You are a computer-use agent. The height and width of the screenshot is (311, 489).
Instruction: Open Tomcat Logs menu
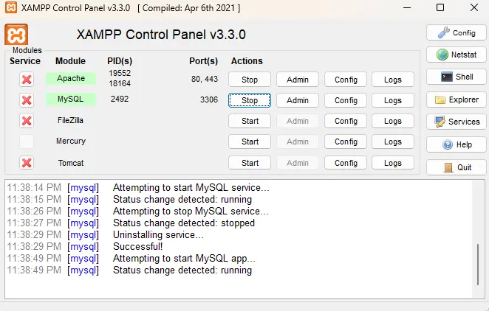click(393, 163)
